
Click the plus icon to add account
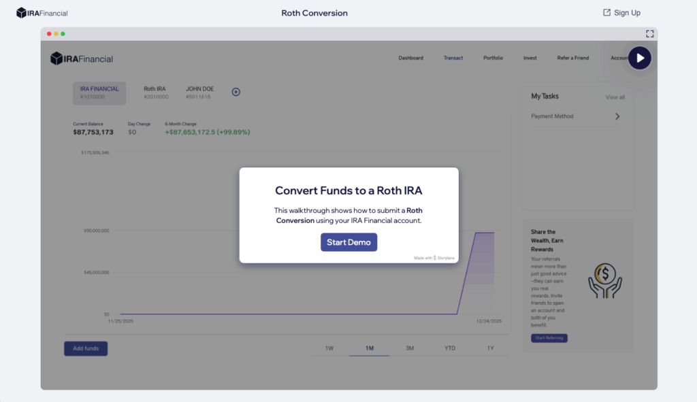[x=236, y=92]
